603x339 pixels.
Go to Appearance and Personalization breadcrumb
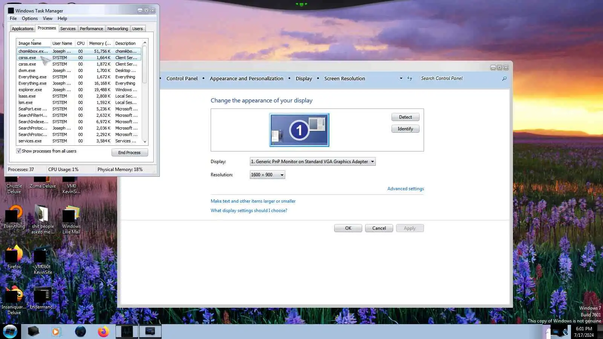[246, 79]
